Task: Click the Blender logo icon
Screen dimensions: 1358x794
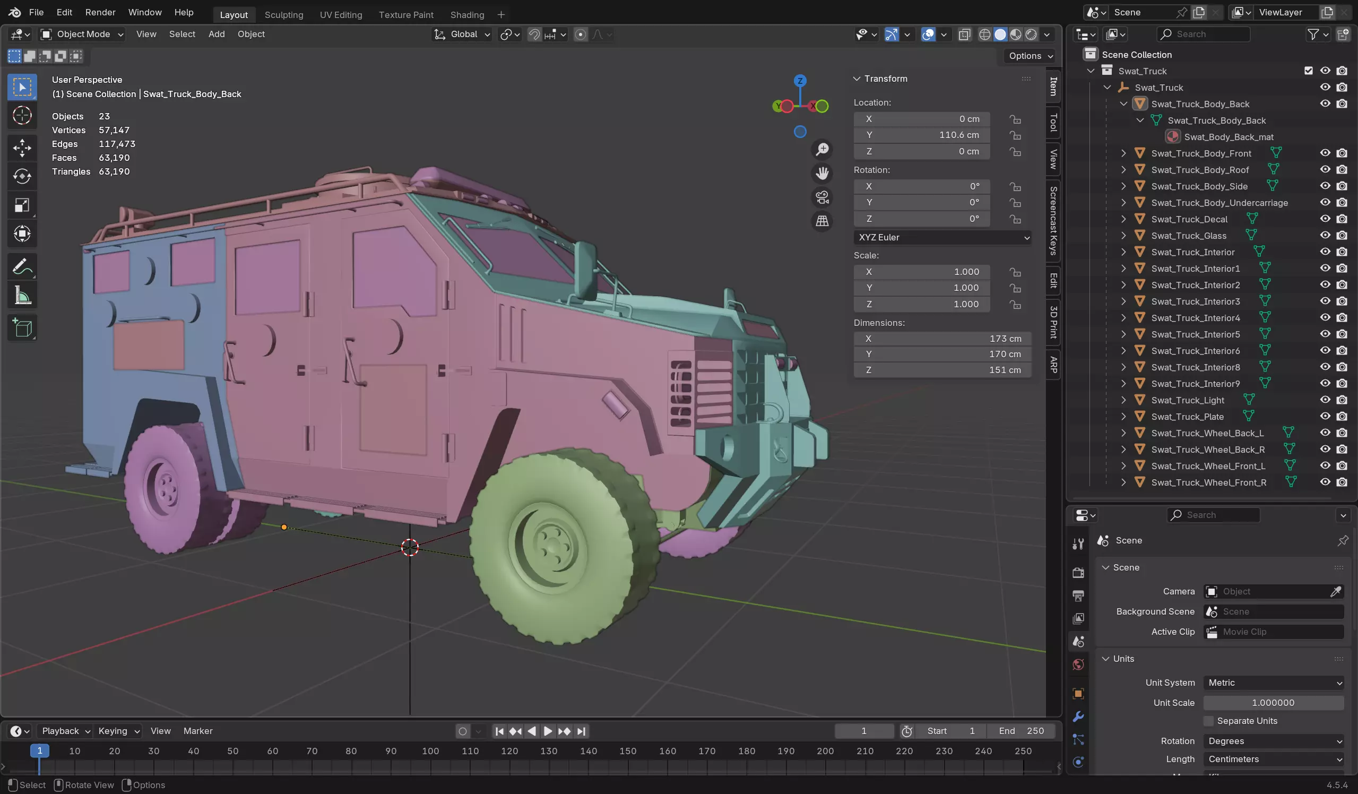Action: click(x=14, y=12)
